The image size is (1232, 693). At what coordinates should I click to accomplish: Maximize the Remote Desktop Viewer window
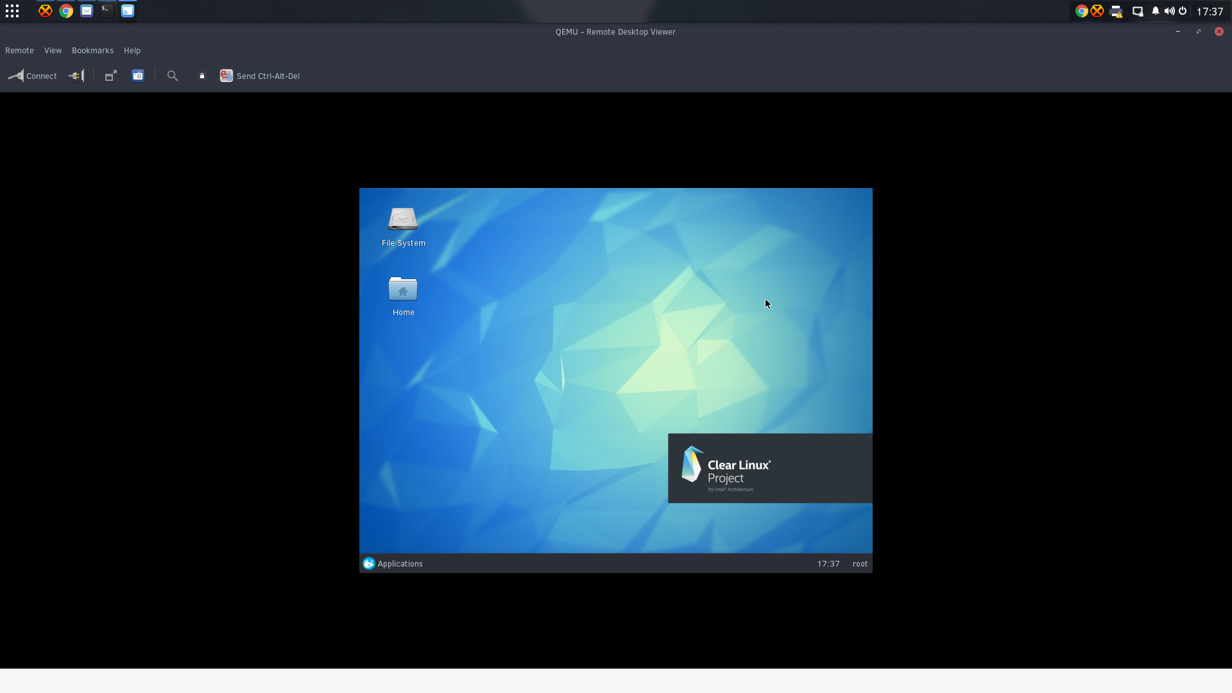[x=1199, y=31]
